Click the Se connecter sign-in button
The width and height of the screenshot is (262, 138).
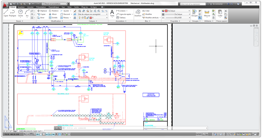pos(217,4)
